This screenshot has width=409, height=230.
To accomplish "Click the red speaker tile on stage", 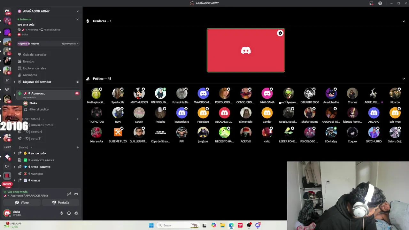I will (246, 50).
